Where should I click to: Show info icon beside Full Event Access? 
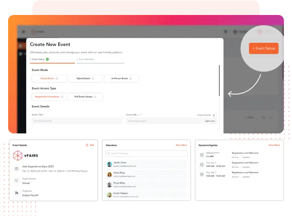coord(95,97)
